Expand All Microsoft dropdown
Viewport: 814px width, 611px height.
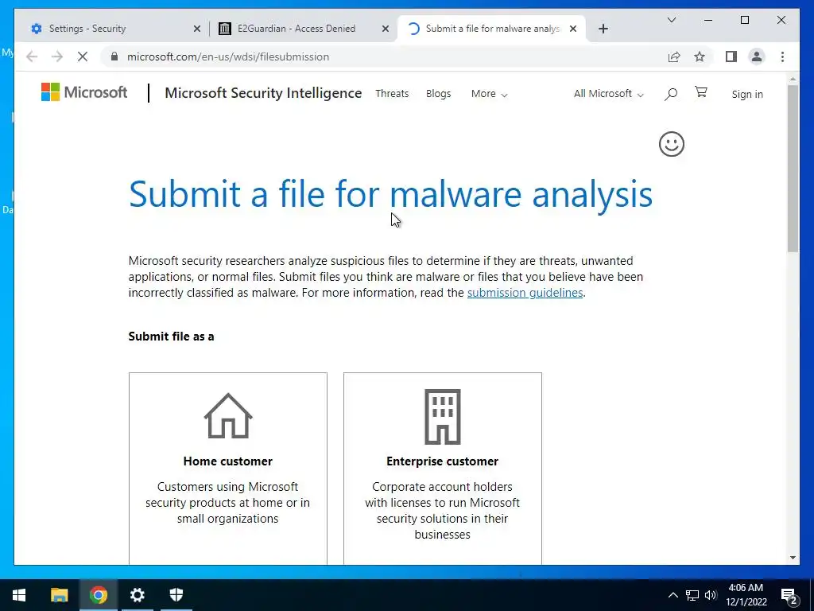pos(608,94)
